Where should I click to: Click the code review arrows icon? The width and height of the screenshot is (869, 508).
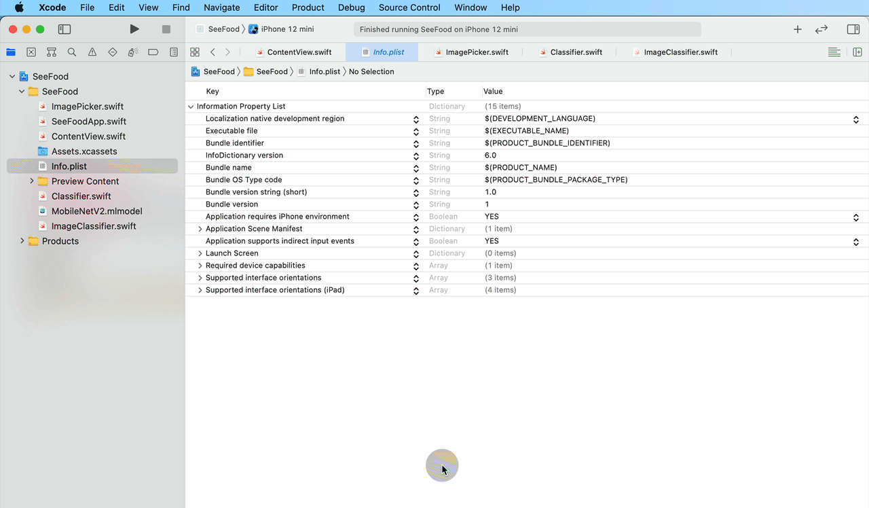coord(821,29)
